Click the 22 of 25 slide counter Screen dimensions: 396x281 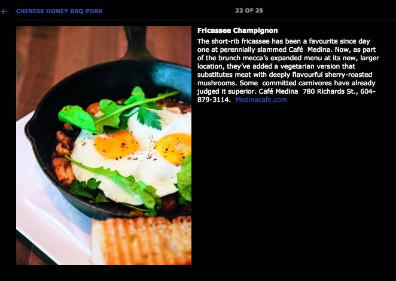[249, 11]
